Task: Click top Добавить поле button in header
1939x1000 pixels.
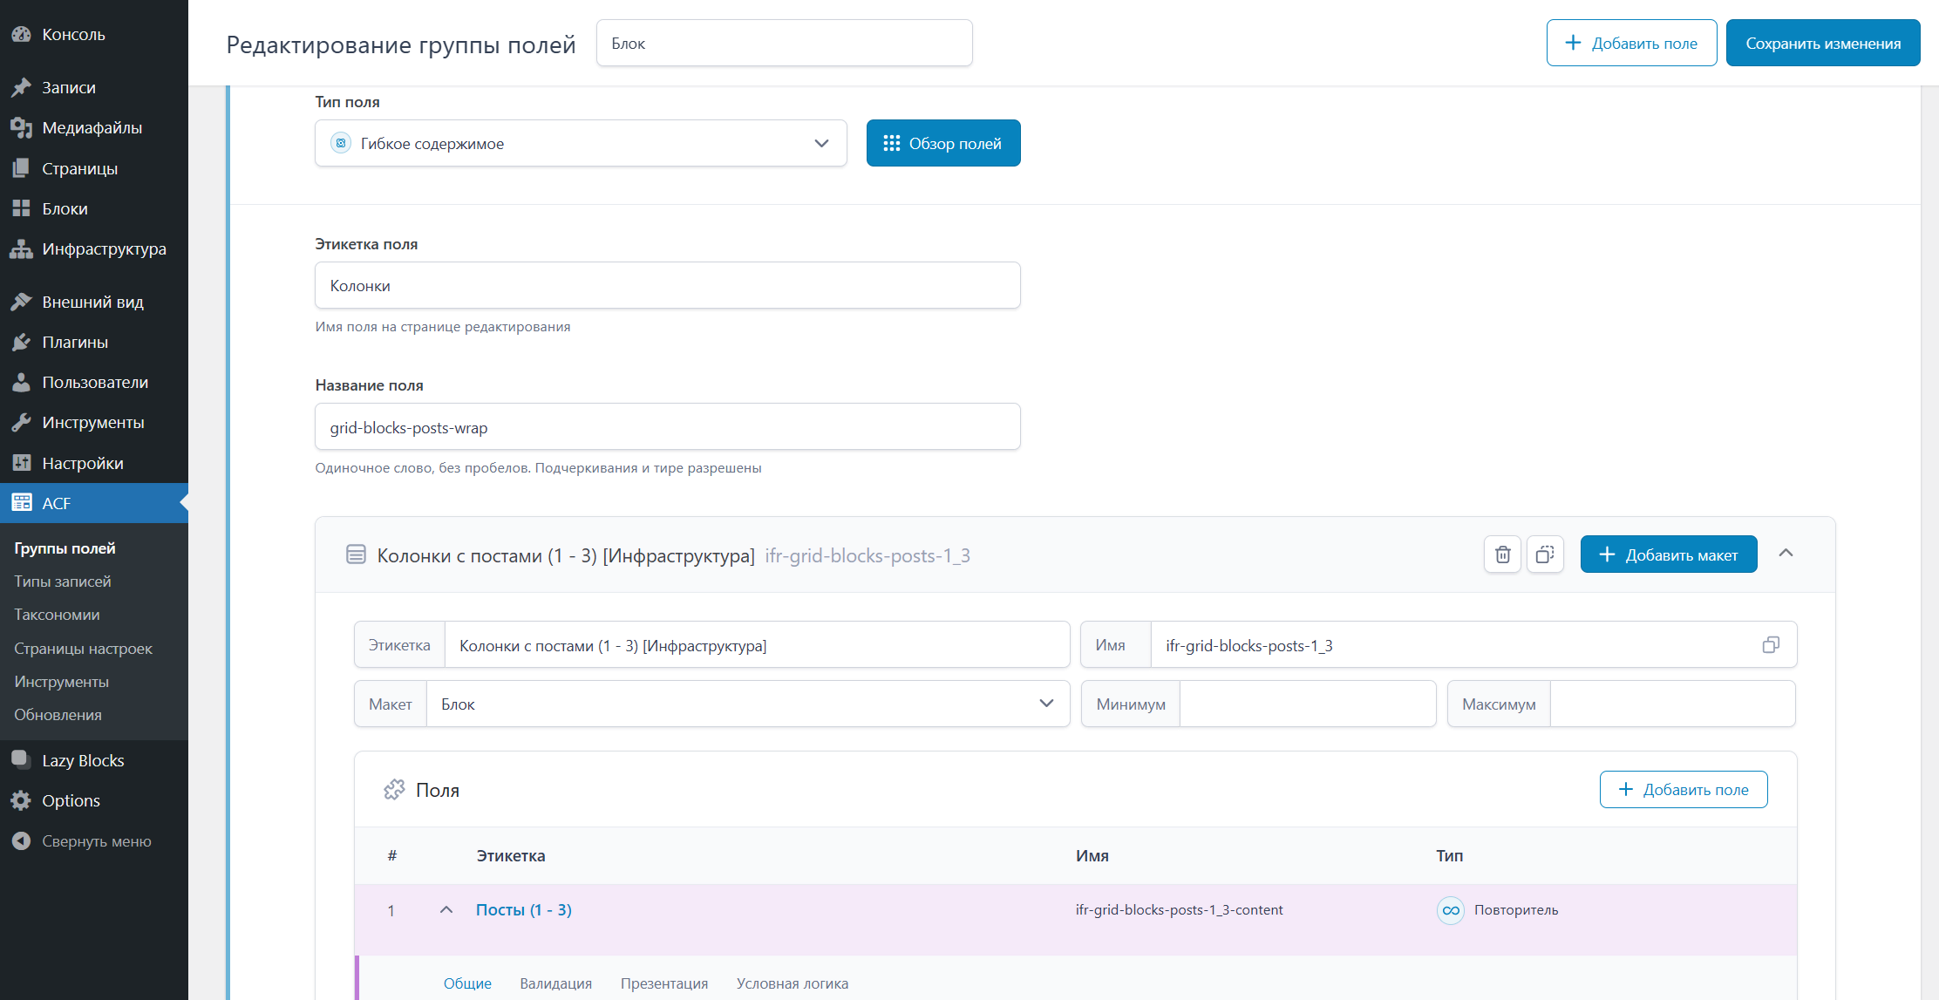Action: point(1631,43)
